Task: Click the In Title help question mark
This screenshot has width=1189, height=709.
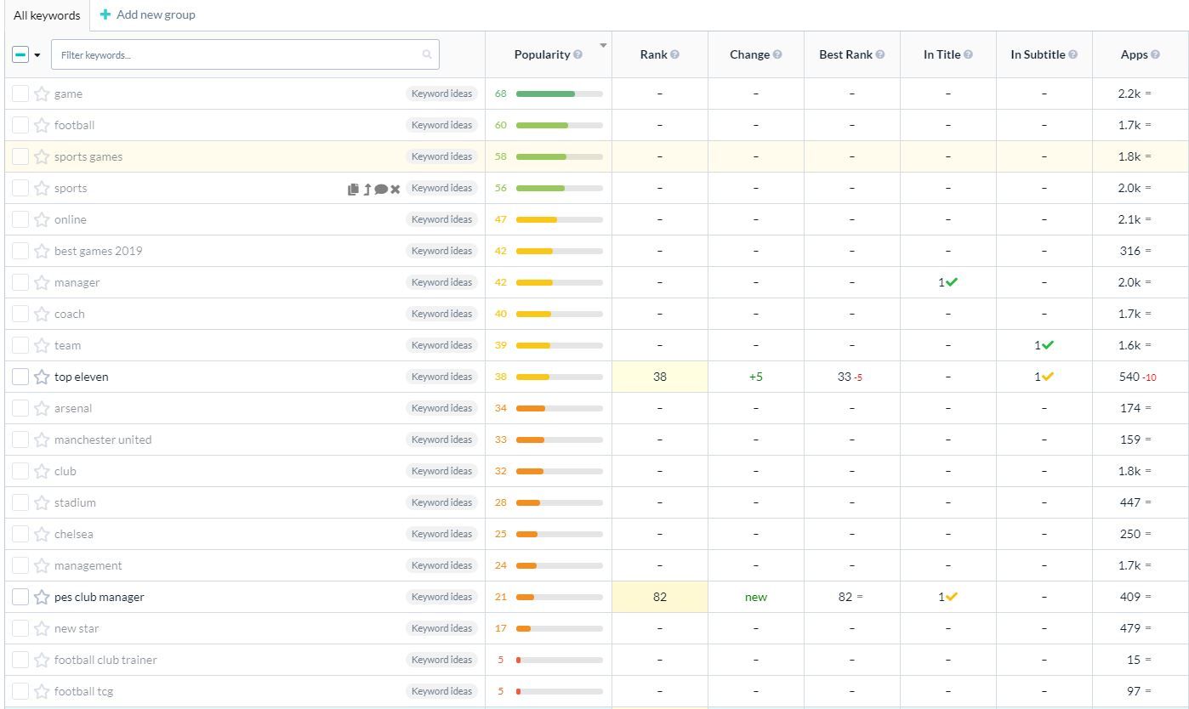Action: (968, 54)
